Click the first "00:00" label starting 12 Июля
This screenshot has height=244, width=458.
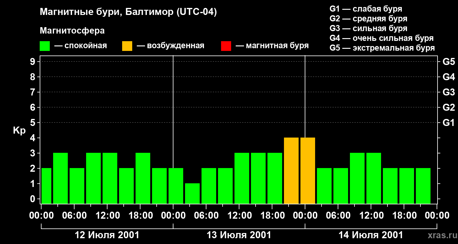(x=41, y=216)
